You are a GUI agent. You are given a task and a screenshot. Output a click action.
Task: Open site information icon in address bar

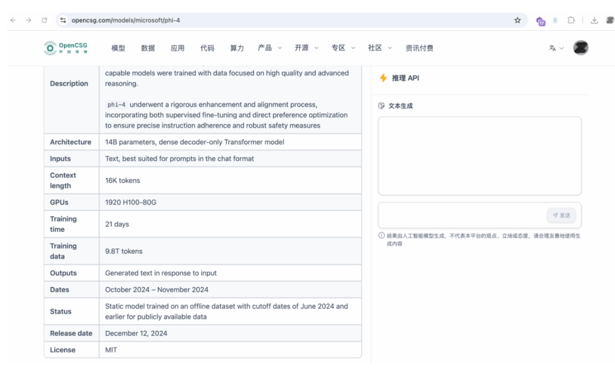point(63,20)
